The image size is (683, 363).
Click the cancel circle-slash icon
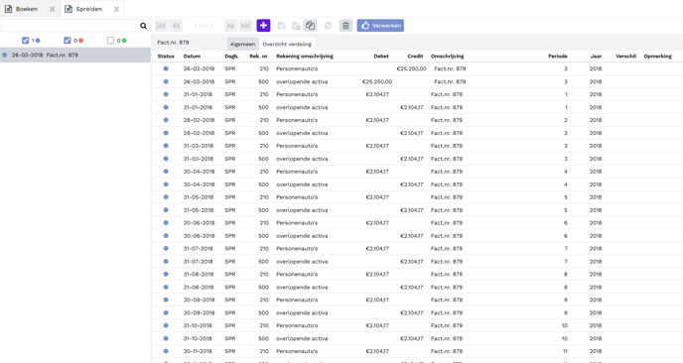tap(328, 26)
